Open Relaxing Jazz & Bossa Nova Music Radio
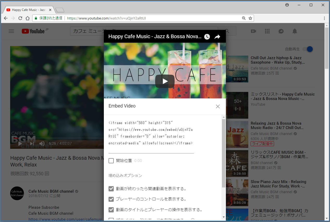The height and width of the screenshot is (222, 330). (x=277, y=125)
